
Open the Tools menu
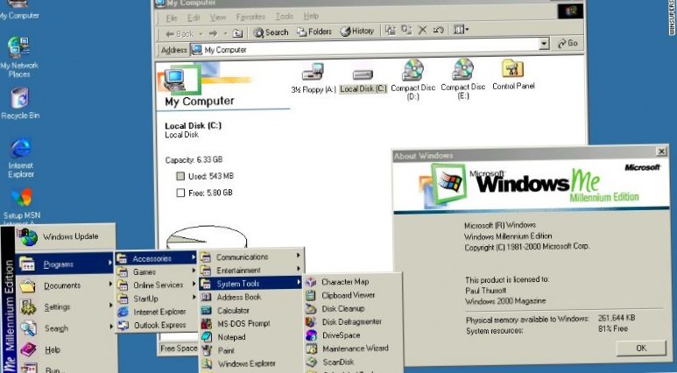(x=285, y=17)
